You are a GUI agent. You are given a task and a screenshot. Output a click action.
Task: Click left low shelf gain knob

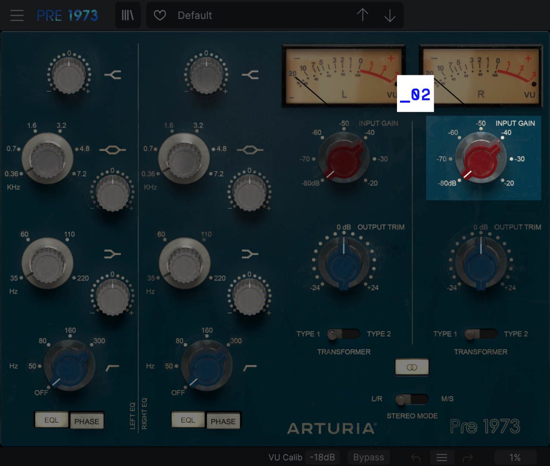[x=112, y=297]
